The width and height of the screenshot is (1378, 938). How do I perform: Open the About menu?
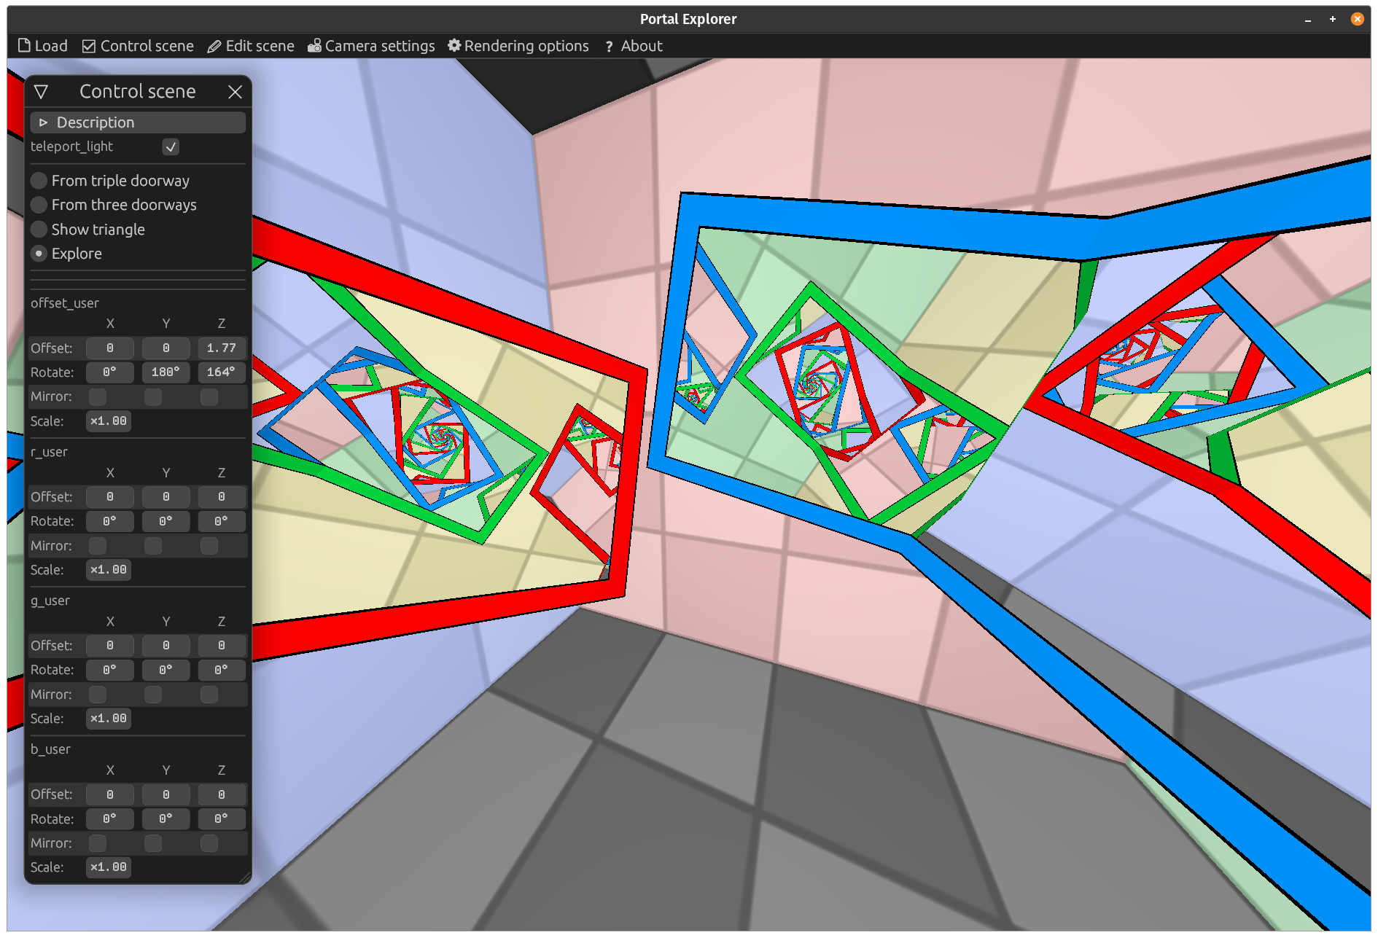tap(633, 46)
